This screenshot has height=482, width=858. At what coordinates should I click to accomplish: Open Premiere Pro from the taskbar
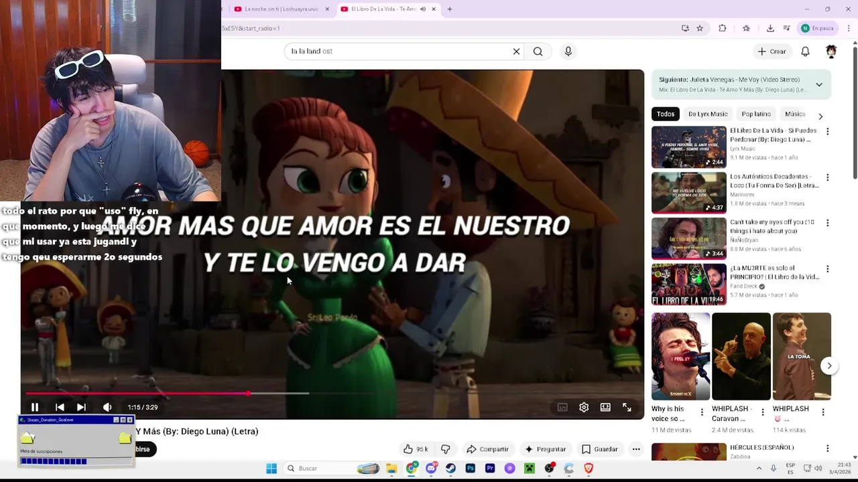490,469
